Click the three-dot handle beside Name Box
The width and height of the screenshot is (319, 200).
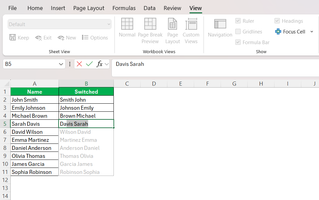(70, 64)
